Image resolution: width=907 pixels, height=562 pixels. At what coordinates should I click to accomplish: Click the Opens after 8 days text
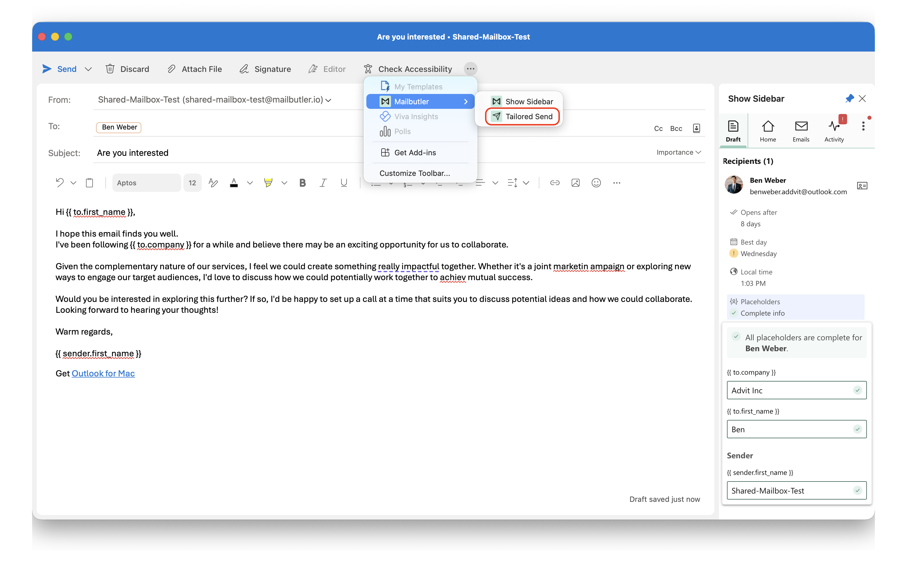[x=754, y=218]
